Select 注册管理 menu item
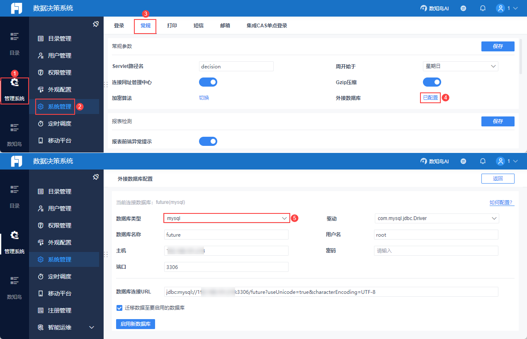527x339 pixels. click(x=64, y=310)
